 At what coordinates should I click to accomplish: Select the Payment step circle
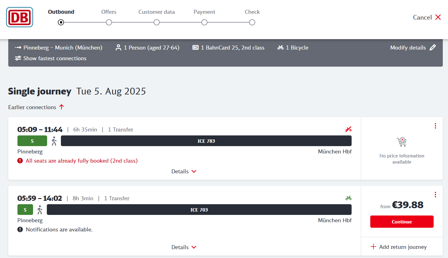204,22
